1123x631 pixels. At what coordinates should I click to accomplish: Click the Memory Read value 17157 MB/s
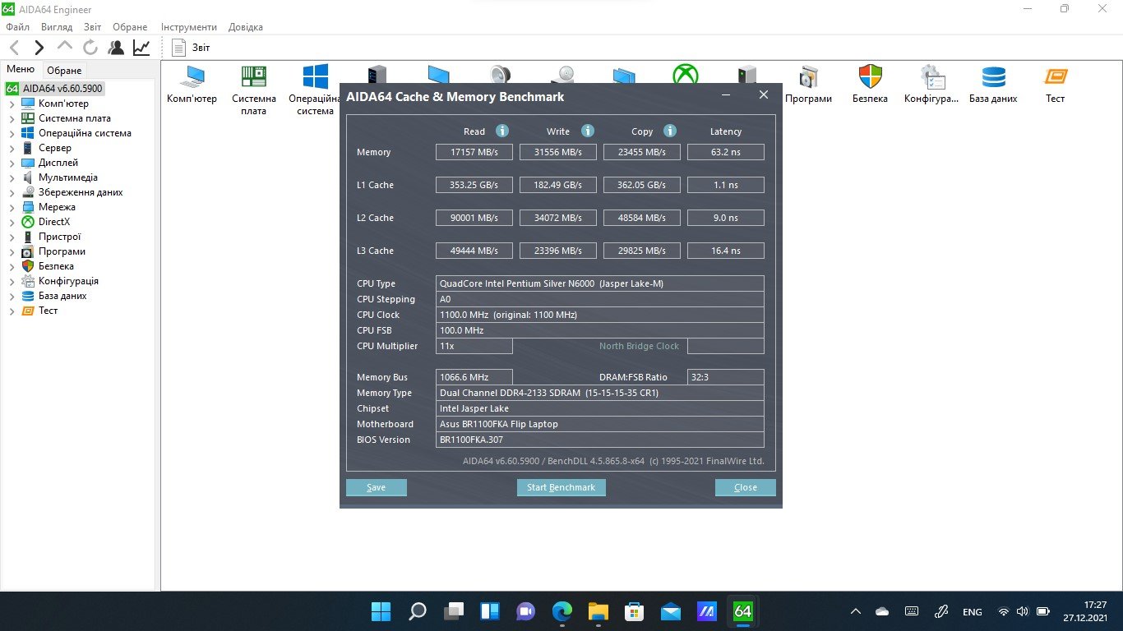474,152
